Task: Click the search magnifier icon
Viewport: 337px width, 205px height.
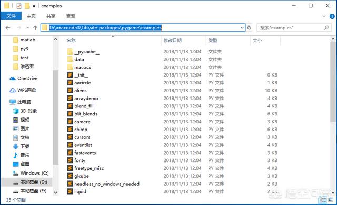Action: click(x=326, y=28)
